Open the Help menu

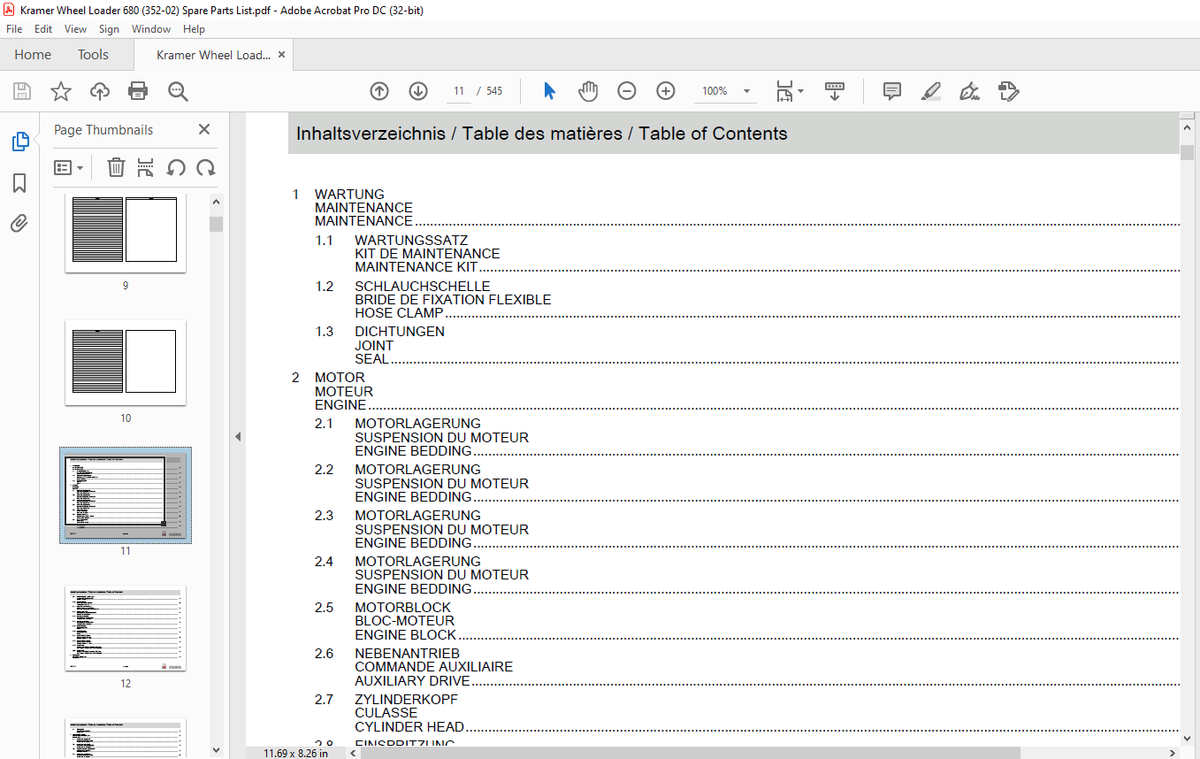[x=194, y=29]
